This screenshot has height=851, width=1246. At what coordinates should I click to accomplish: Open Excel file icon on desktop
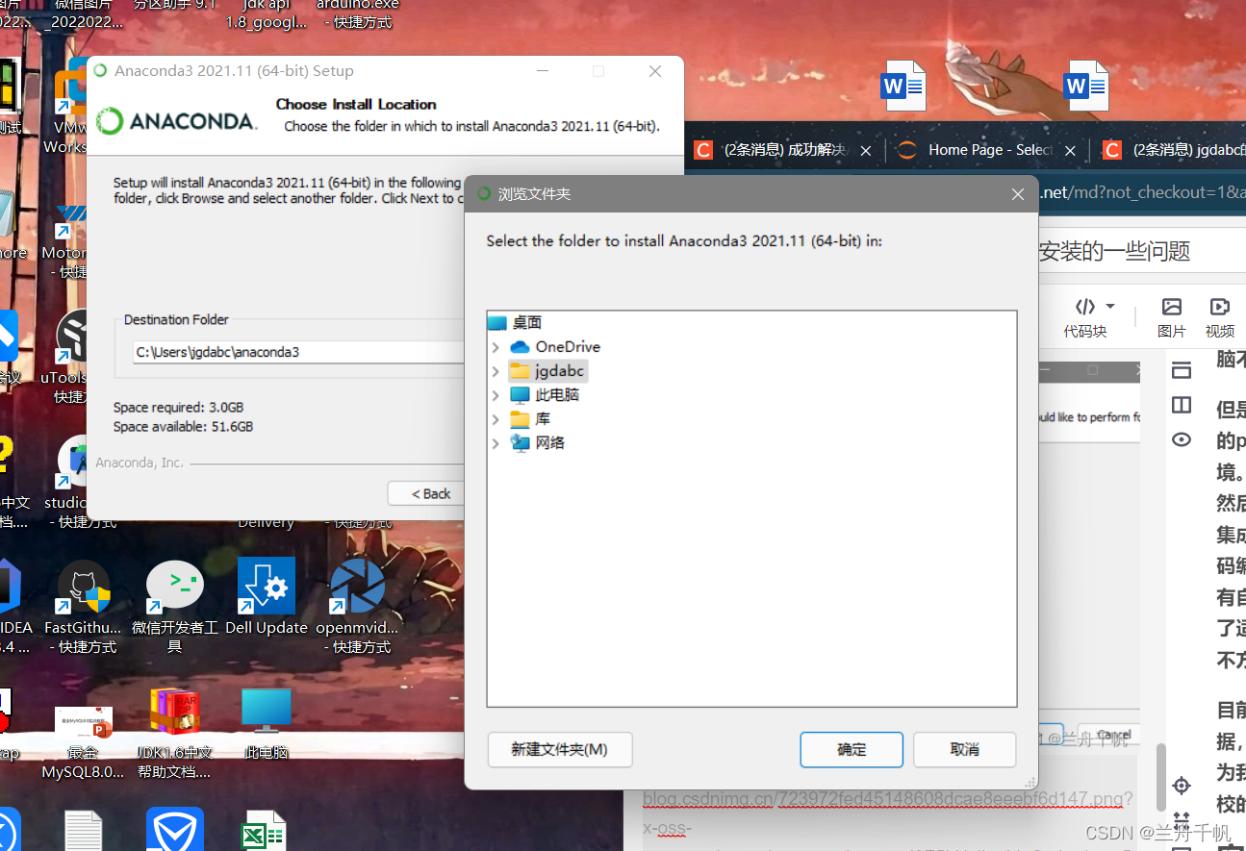point(263,830)
